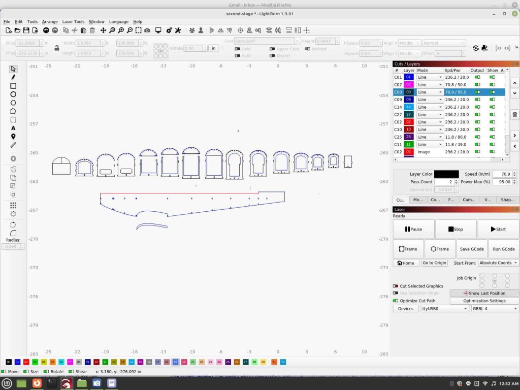
Task: Click the camera capture toolbar icon
Action: 147,30
